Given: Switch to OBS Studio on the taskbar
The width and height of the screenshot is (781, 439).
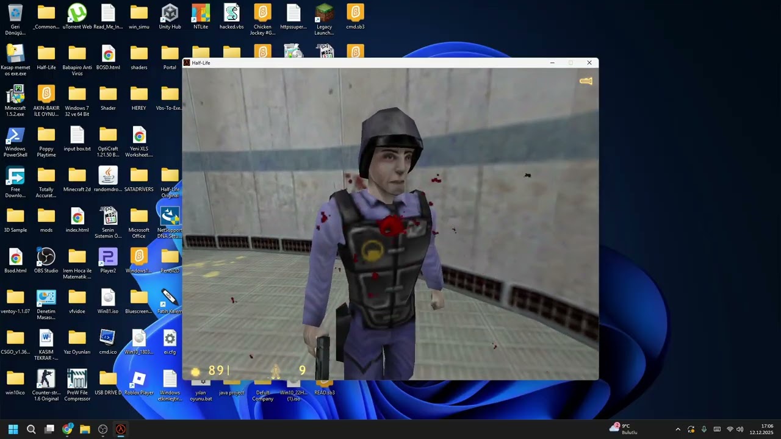Looking at the screenshot, I should click(103, 429).
